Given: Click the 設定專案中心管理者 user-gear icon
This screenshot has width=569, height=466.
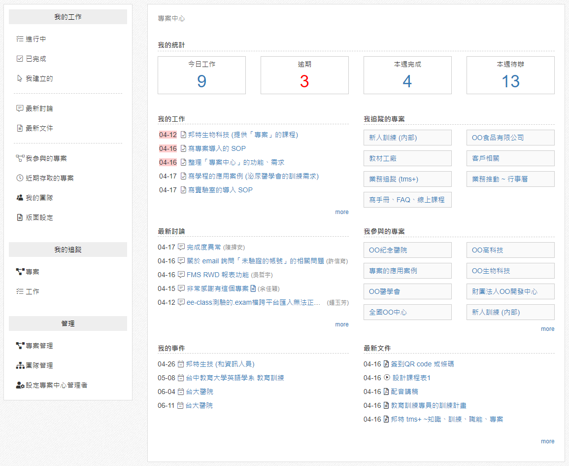Looking at the screenshot, I should (x=20, y=385).
